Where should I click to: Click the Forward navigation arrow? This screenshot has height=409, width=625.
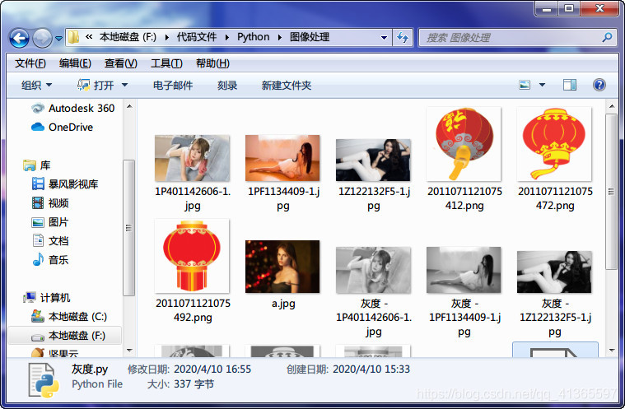pos(42,38)
